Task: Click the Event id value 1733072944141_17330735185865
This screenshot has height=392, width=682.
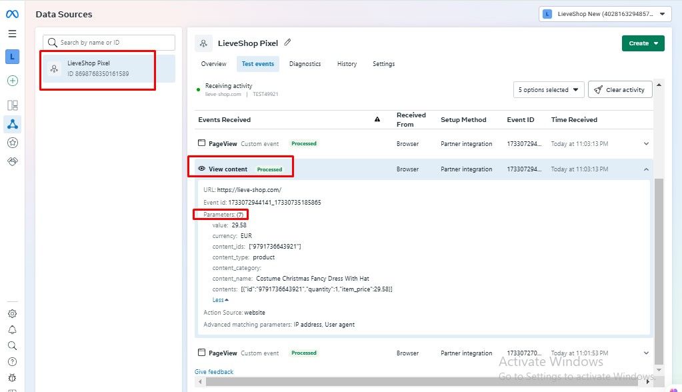Action: coord(275,202)
